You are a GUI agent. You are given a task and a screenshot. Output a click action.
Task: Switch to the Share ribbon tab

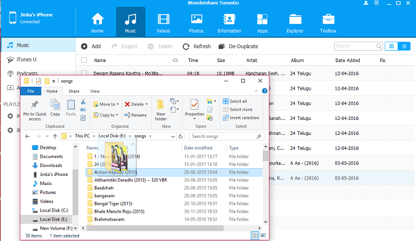(x=74, y=91)
